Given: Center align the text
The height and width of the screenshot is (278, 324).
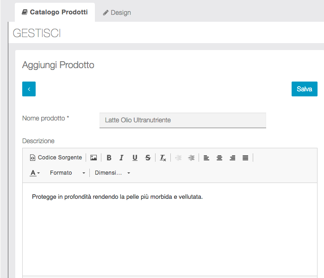Looking at the screenshot, I should (219, 158).
